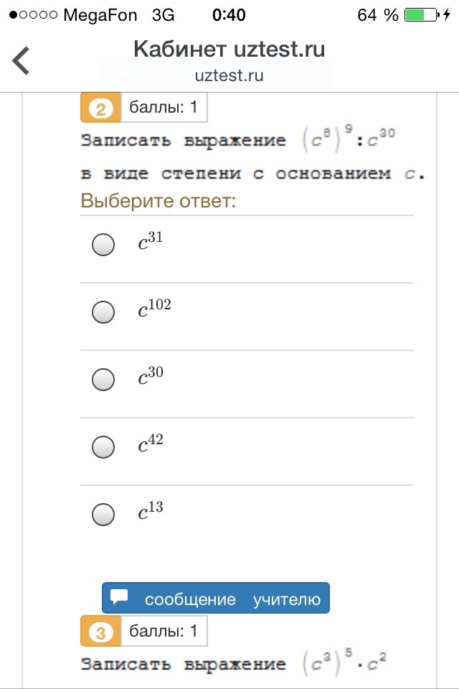459x689 pixels.
Task: Pick the c to the 42 answer
Action: 104,447
